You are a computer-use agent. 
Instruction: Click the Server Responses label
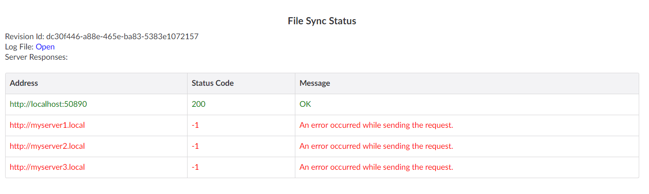coord(36,57)
